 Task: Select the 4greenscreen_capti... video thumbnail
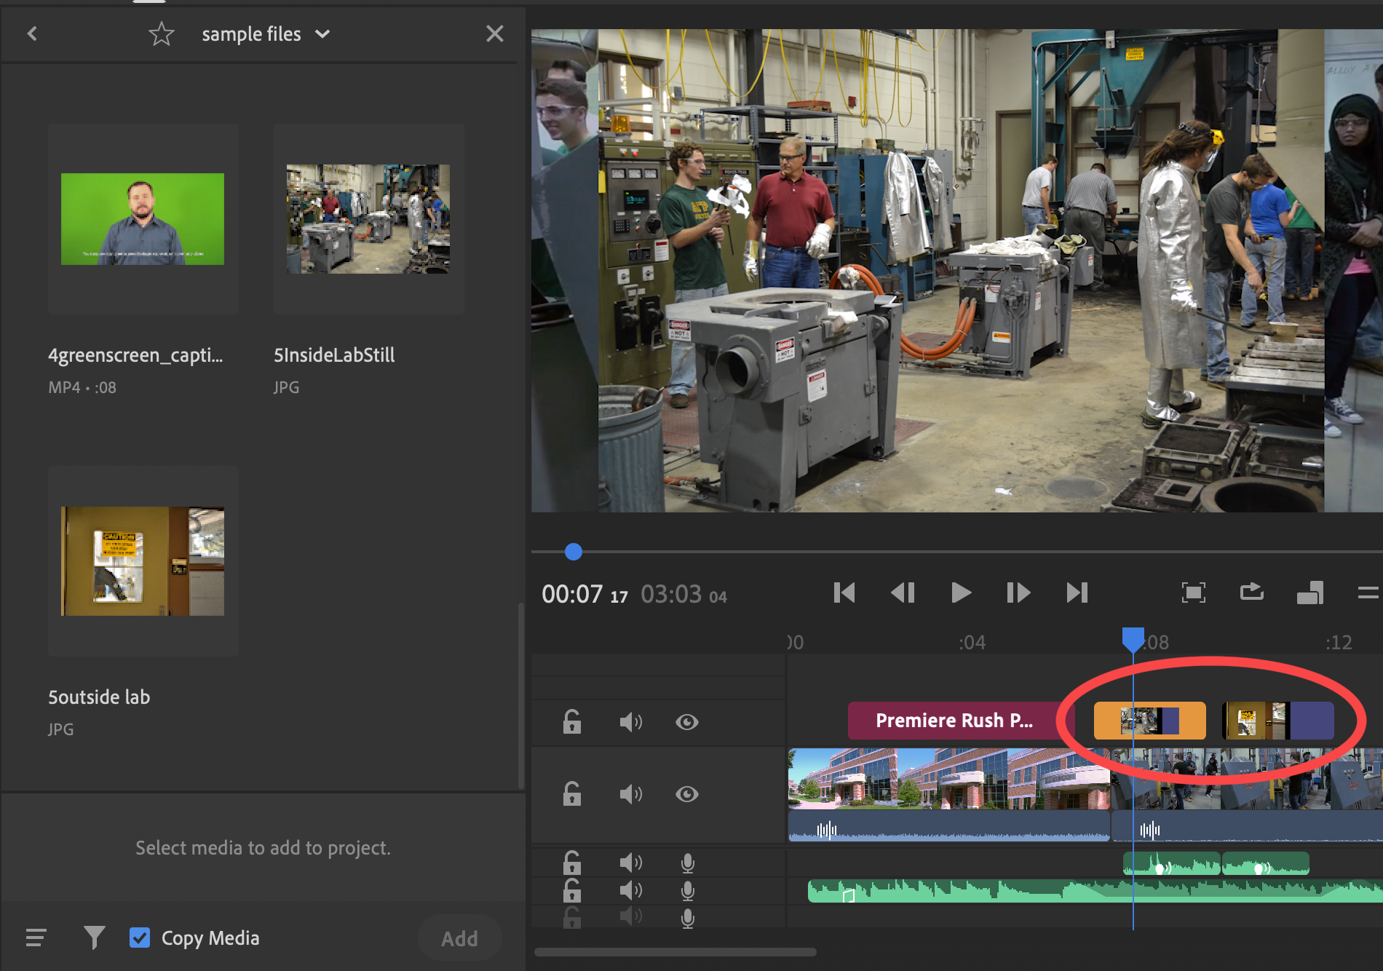click(x=143, y=219)
